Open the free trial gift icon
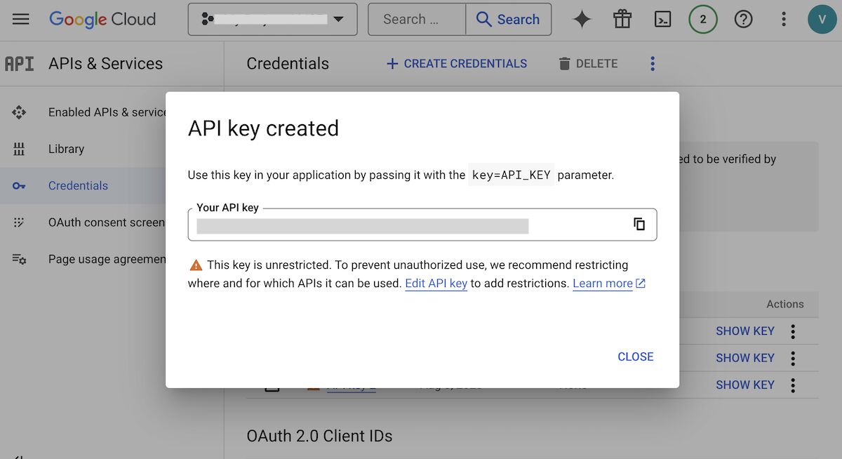The width and height of the screenshot is (842, 459). point(622,19)
